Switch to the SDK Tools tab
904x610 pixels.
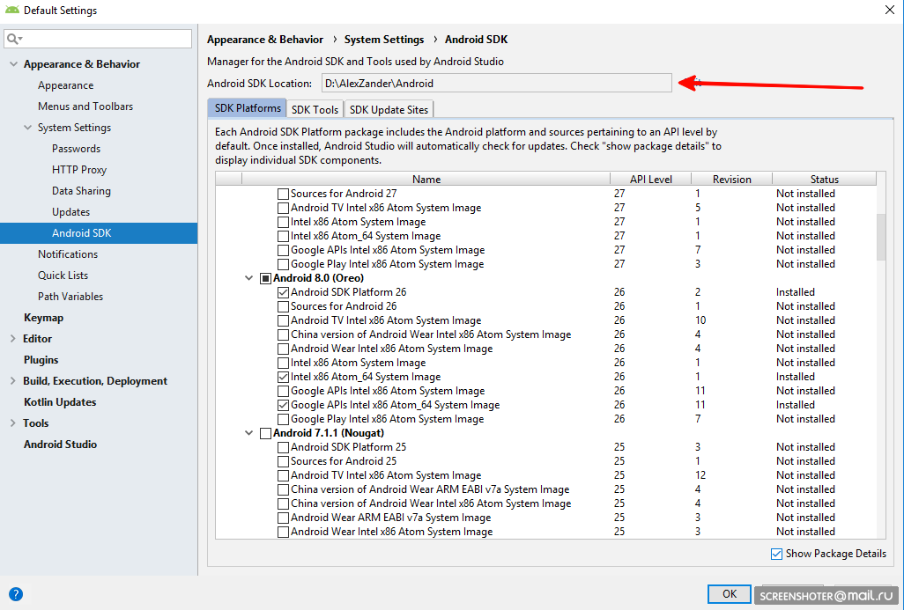coord(315,109)
